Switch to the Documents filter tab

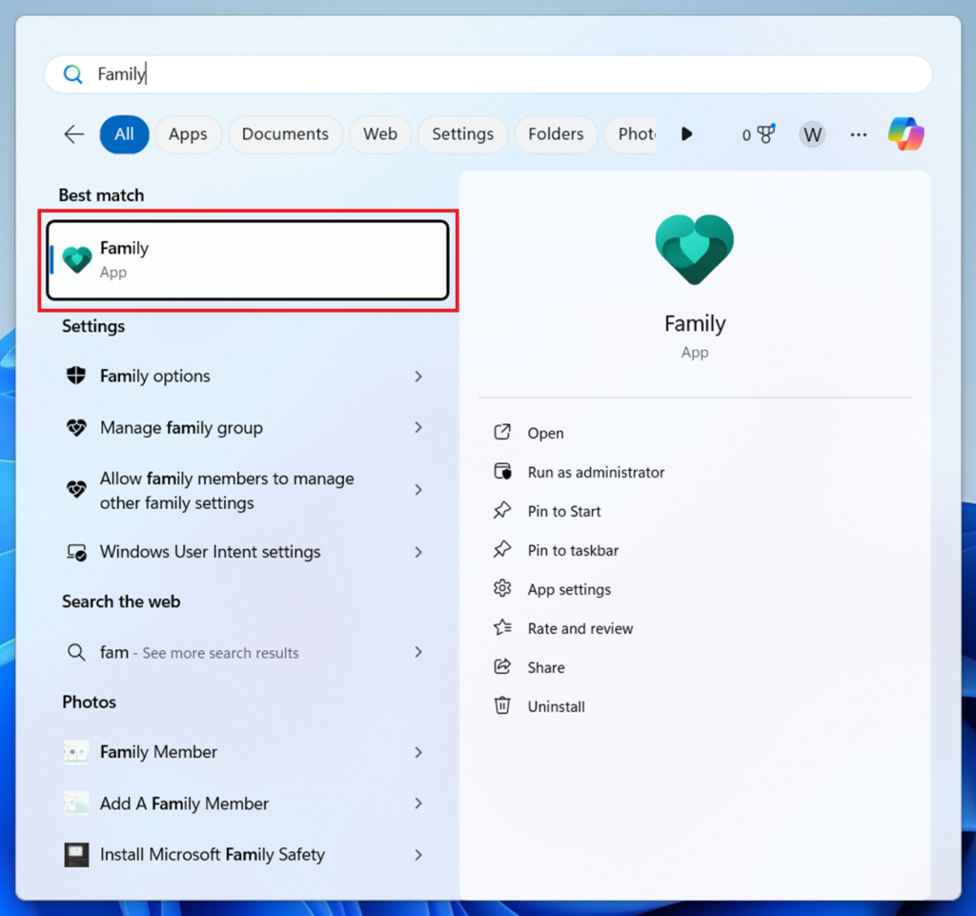(285, 134)
